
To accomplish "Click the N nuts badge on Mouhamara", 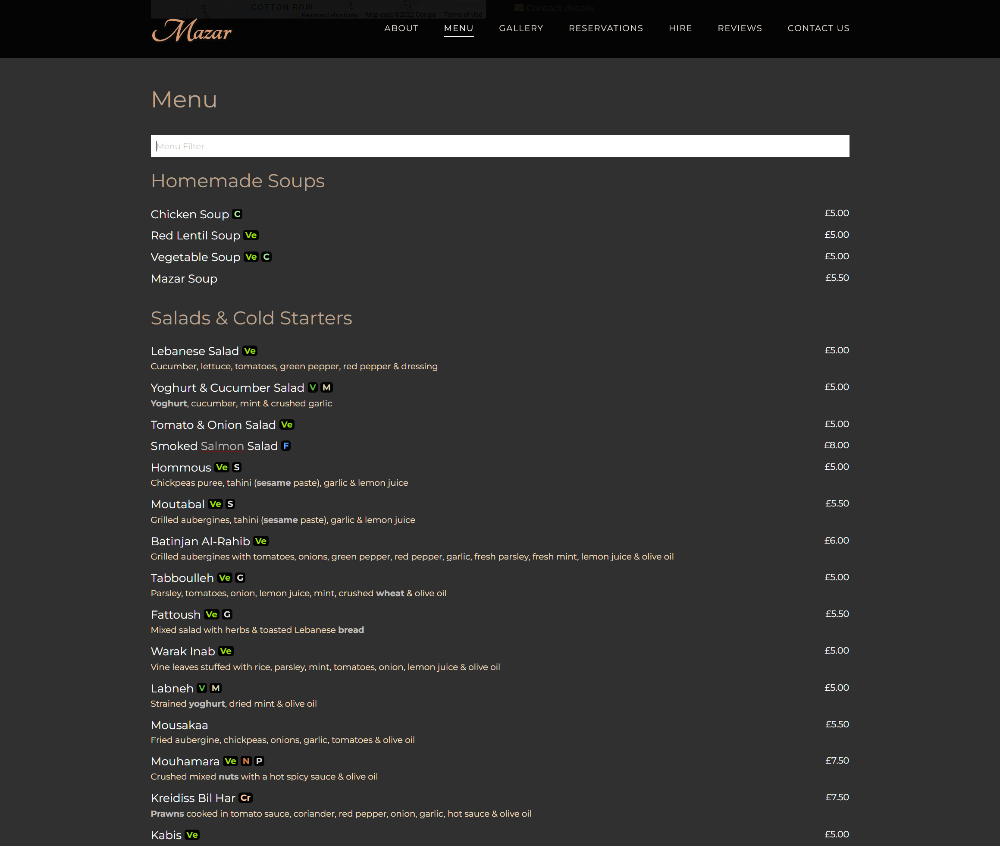I will (x=246, y=761).
